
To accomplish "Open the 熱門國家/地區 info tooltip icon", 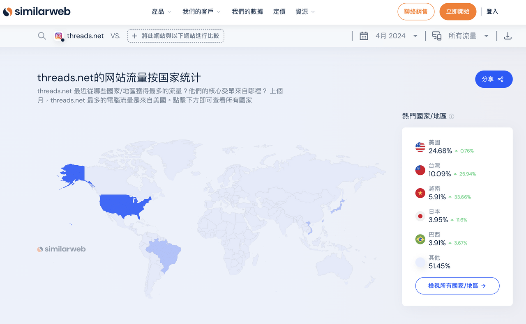I will click(451, 116).
